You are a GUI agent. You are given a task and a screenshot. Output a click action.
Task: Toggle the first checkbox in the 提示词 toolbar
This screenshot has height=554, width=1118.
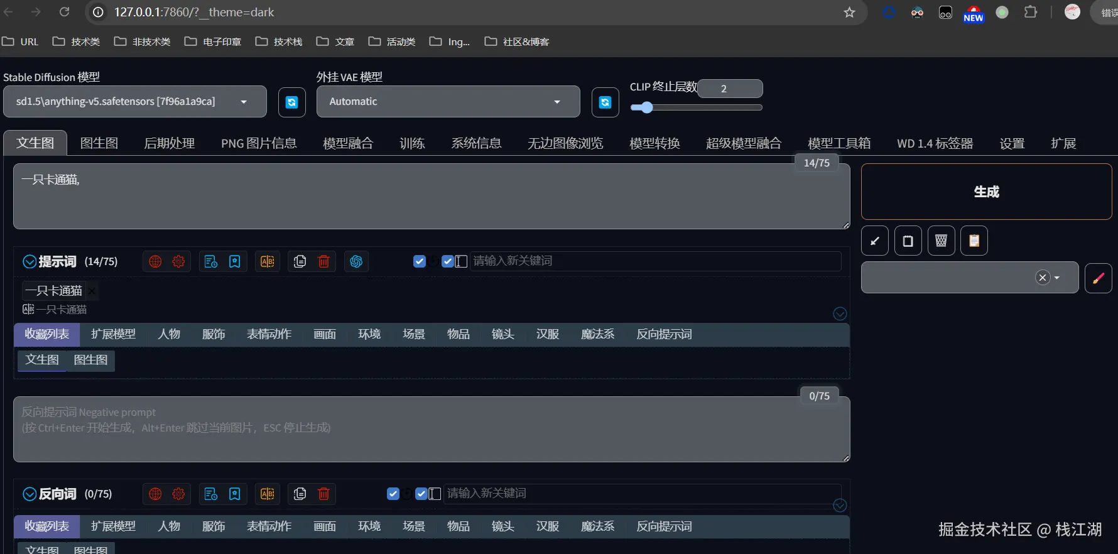[420, 261]
